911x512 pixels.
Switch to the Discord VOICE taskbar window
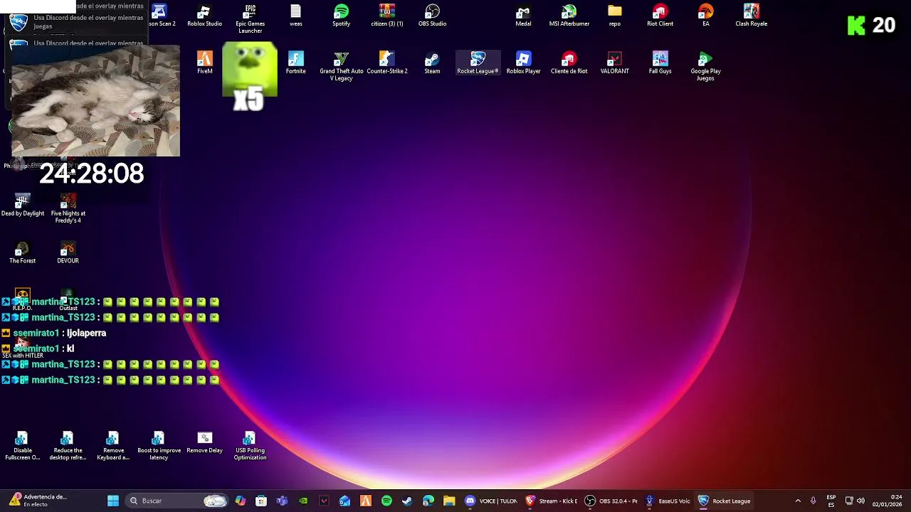coord(491,501)
